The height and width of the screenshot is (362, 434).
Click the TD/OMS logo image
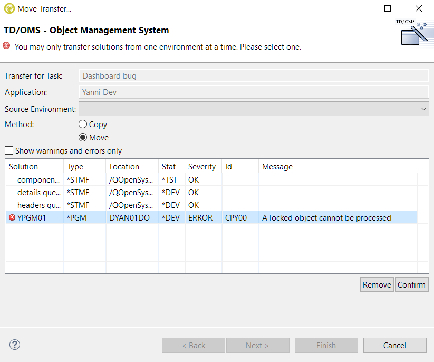pyautogui.click(x=413, y=33)
